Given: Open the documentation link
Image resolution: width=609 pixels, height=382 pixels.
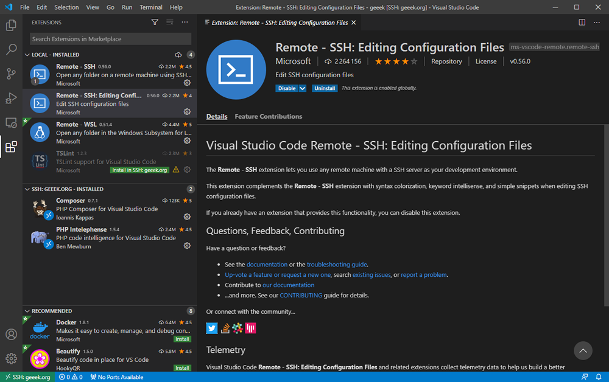Looking at the screenshot, I should [x=267, y=265].
